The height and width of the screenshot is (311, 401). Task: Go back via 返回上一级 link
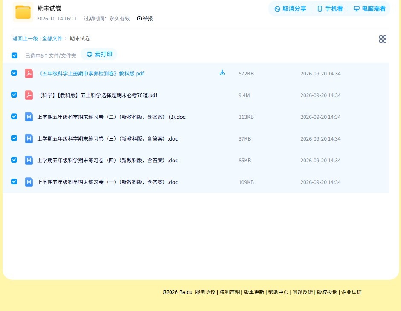click(x=25, y=39)
